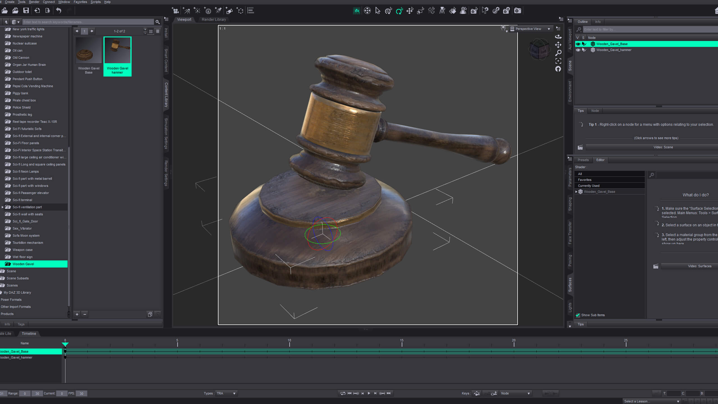The width and height of the screenshot is (718, 404).
Task: Click the viewport reset view icon
Action: (x=558, y=69)
